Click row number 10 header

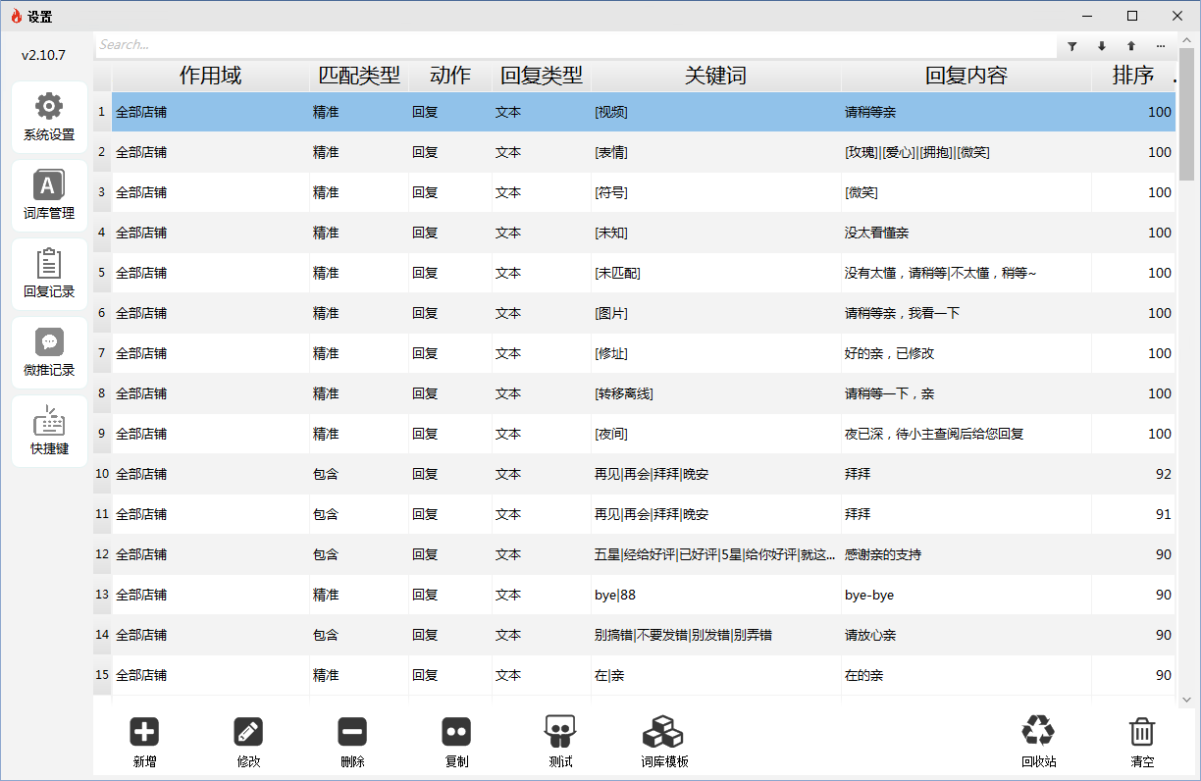pos(102,474)
